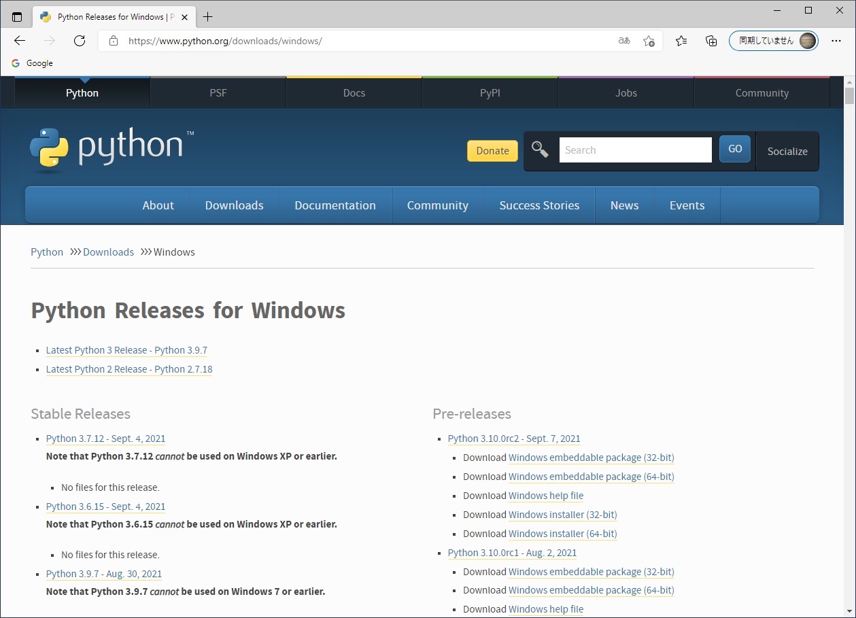The width and height of the screenshot is (856, 618).
Task: Download 3.10.0rc1 Windows help file
Action: pyautogui.click(x=546, y=609)
